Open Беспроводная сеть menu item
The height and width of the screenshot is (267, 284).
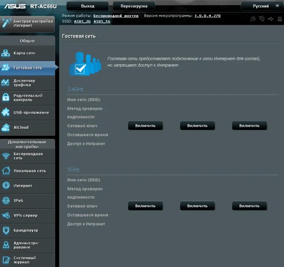(27, 156)
